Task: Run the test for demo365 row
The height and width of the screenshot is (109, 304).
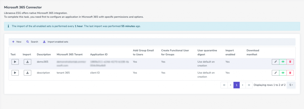Action: click(x=15, y=62)
